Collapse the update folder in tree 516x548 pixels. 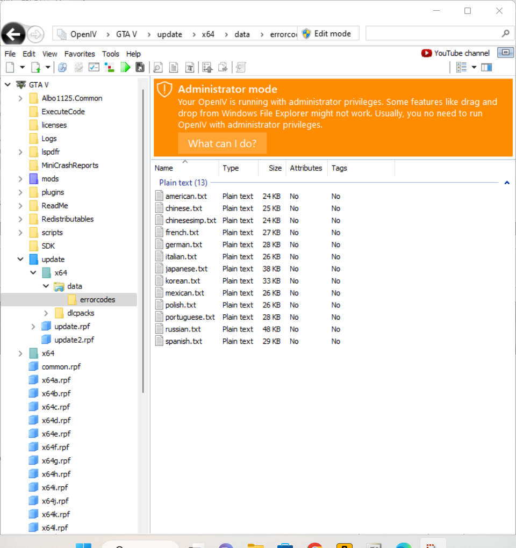point(20,259)
